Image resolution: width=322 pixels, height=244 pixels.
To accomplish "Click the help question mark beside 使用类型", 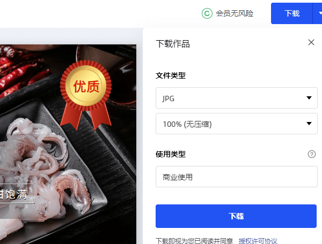I will pyautogui.click(x=312, y=154).
